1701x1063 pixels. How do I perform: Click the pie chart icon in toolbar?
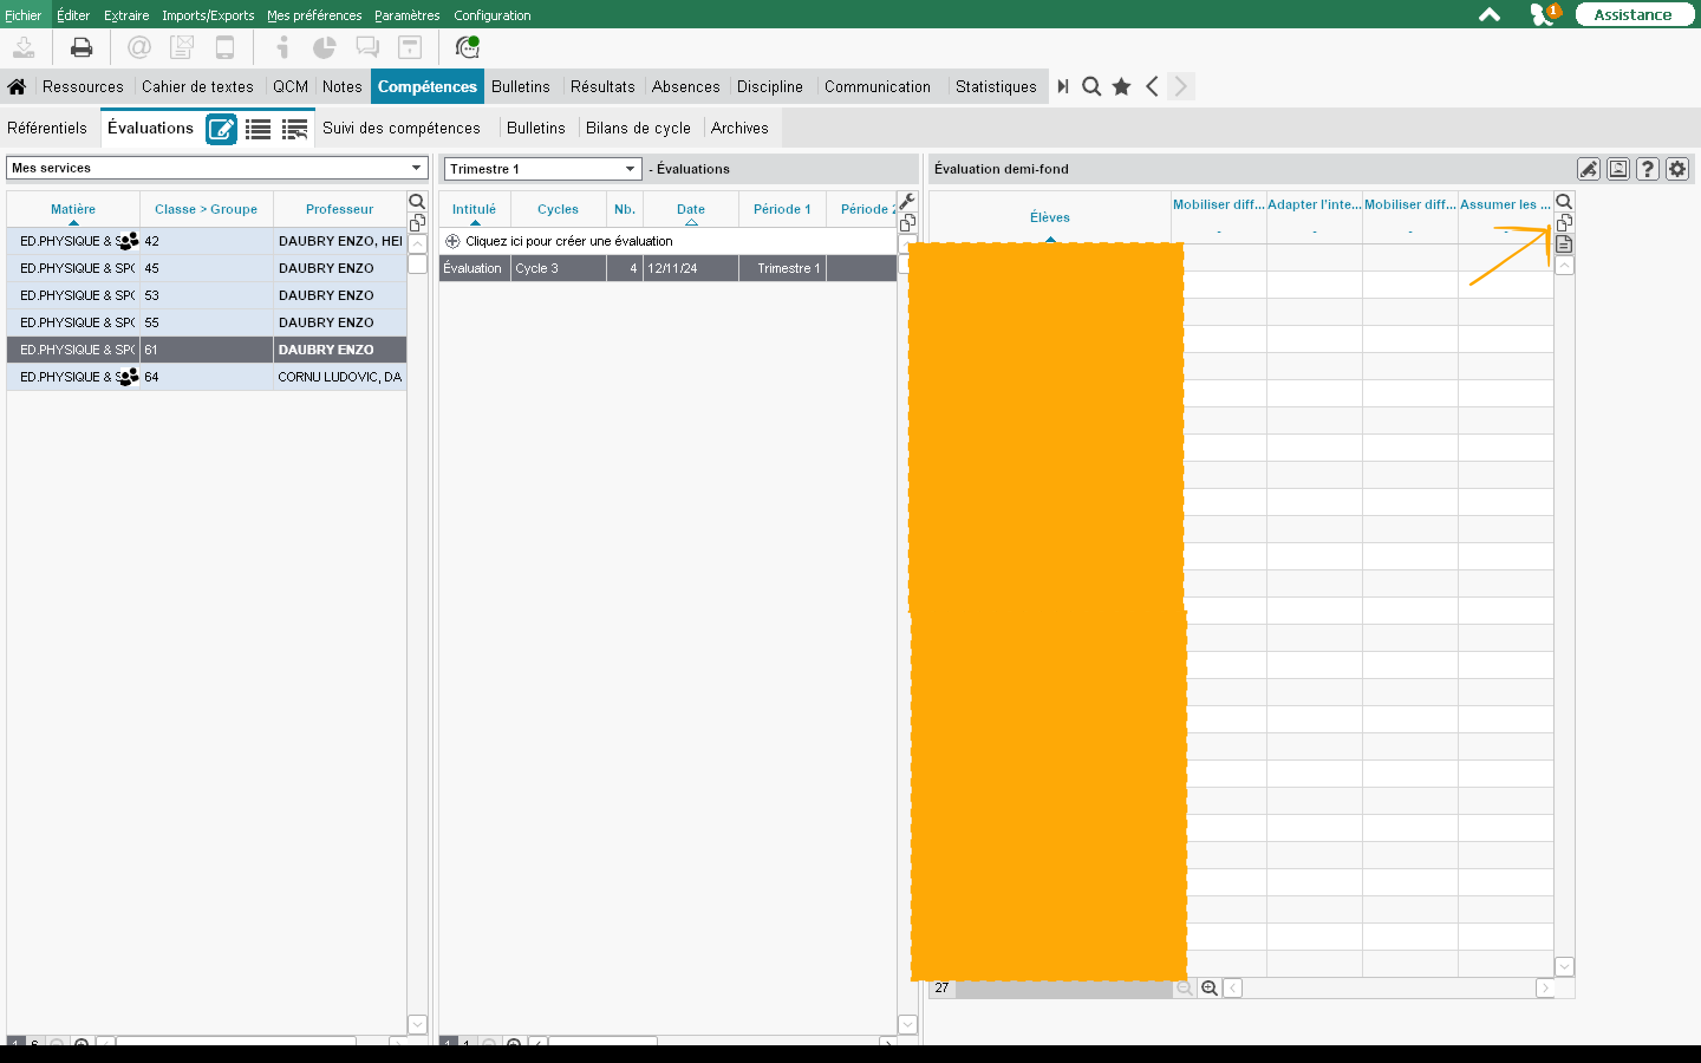click(324, 47)
